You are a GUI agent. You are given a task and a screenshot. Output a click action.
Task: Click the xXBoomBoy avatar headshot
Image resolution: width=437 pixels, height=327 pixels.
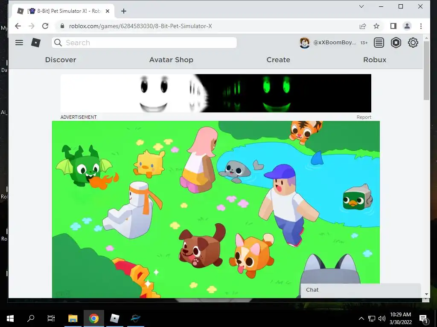tap(304, 43)
